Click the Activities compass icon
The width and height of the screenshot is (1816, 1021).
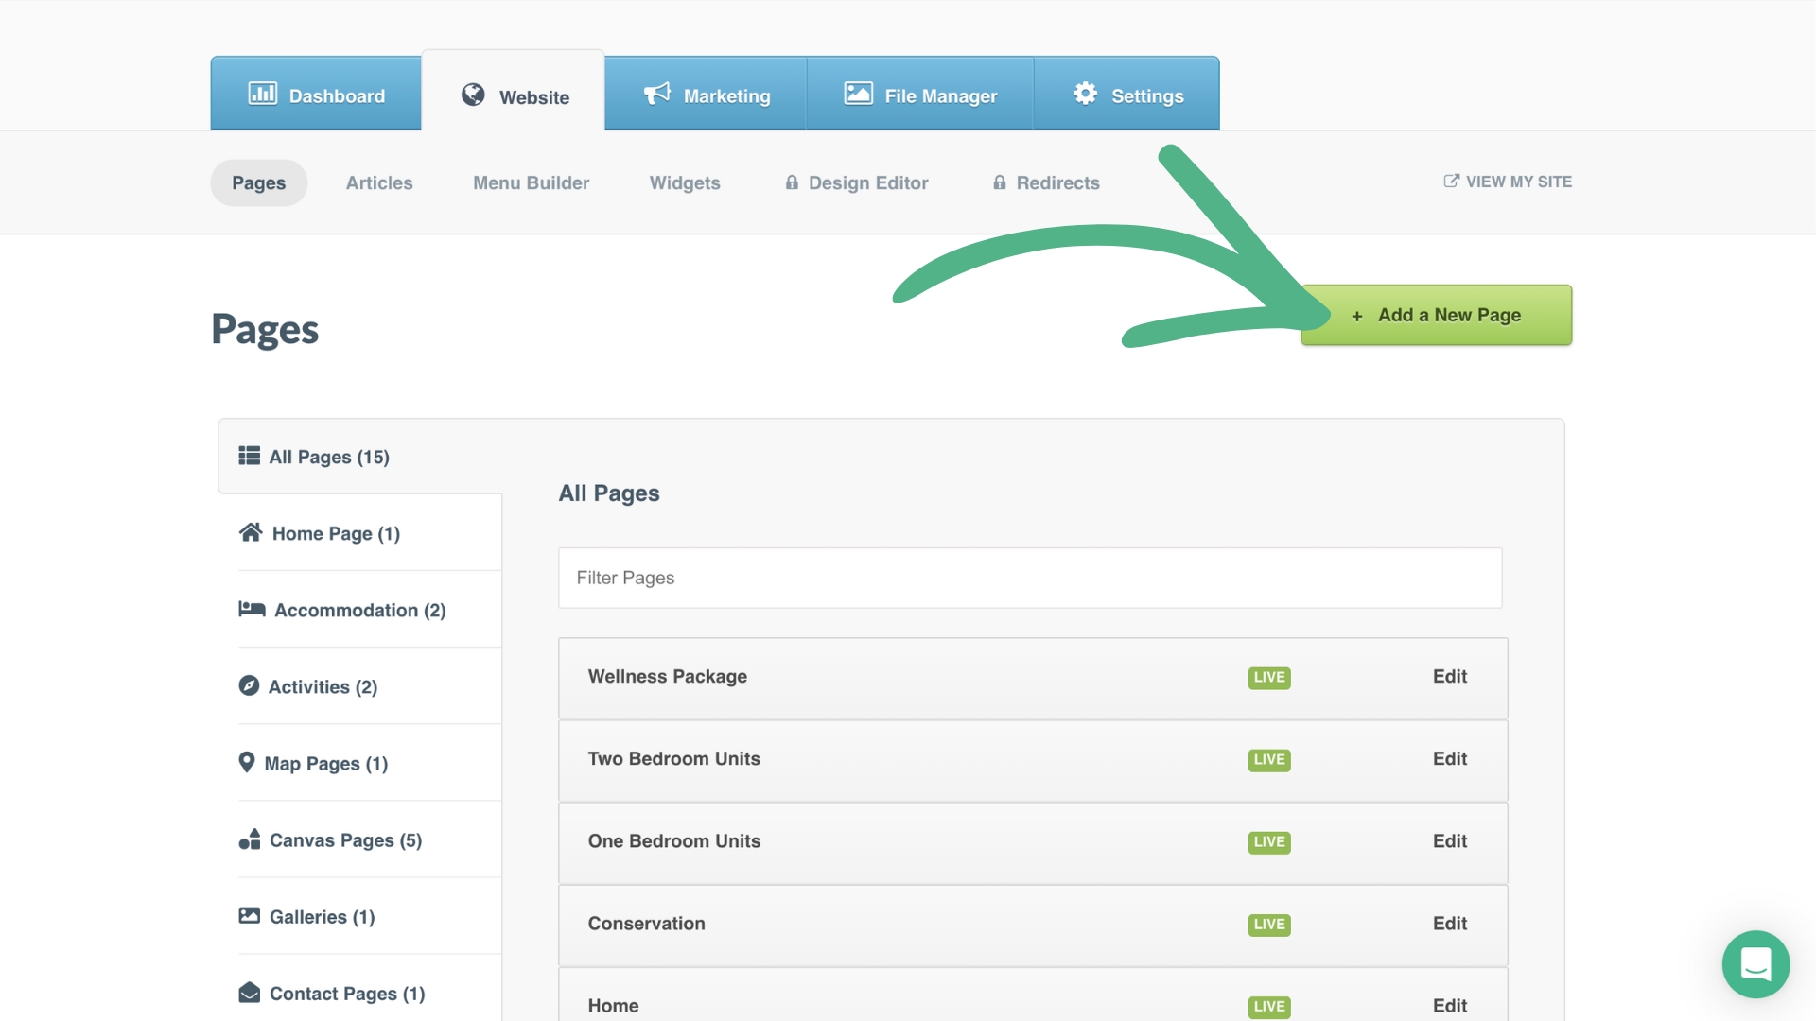[x=249, y=686]
